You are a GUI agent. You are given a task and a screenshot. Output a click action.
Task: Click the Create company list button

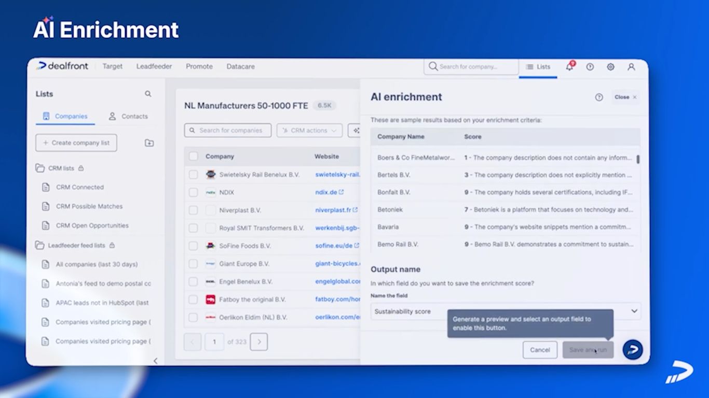coord(76,143)
